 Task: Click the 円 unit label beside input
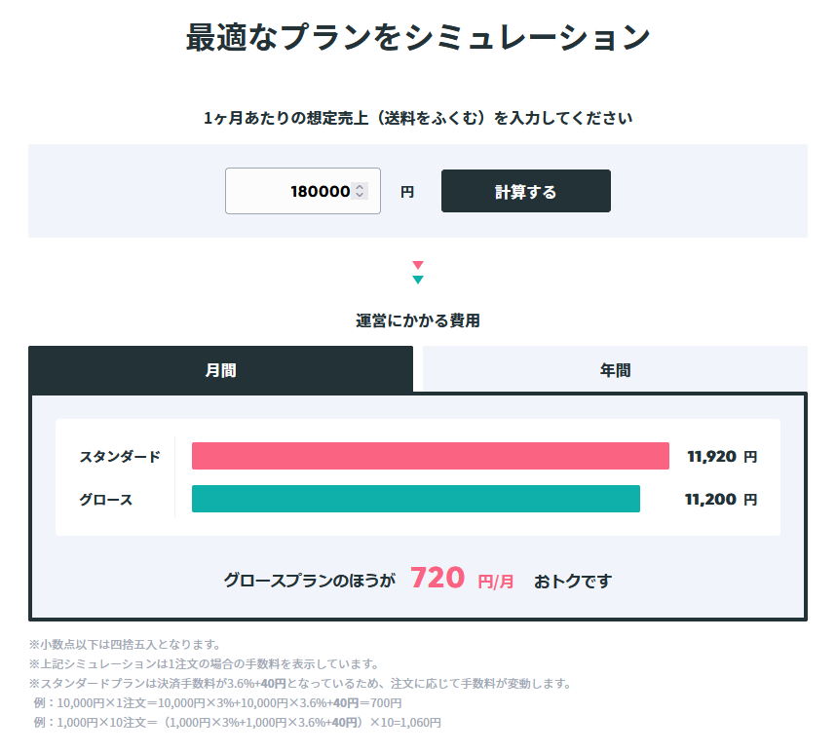coord(407,192)
